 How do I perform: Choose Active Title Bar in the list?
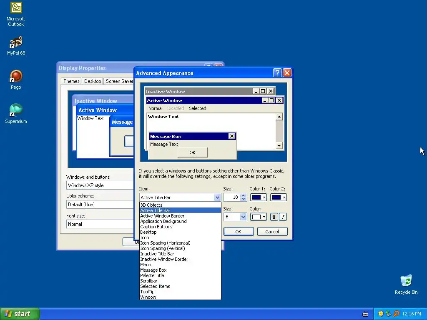[x=180, y=210]
